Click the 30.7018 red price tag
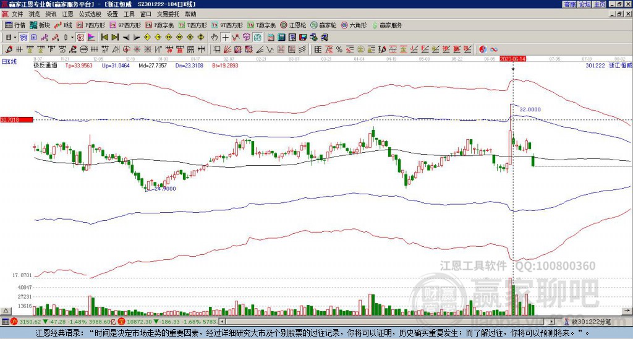Screen dimensions: 633x339 pyautogui.click(x=16, y=119)
